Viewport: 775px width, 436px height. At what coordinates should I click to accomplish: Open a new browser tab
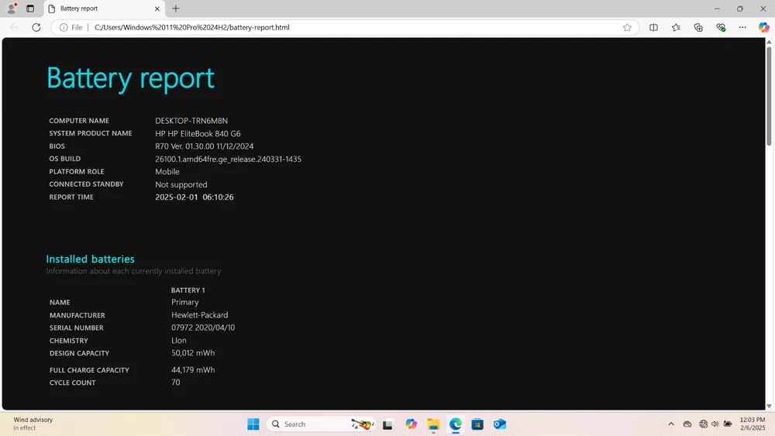point(176,9)
